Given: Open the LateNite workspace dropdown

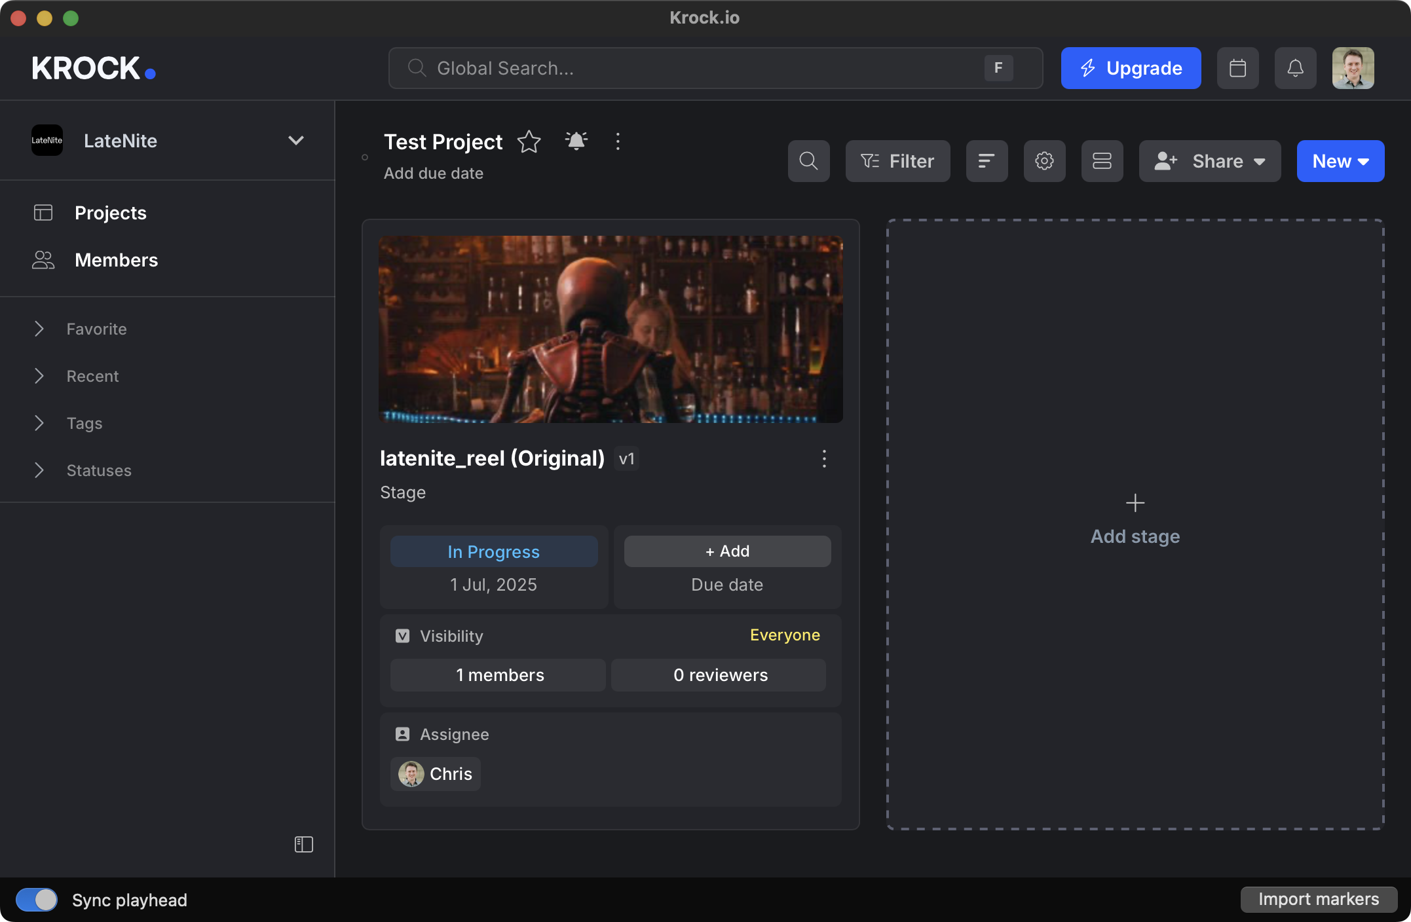Looking at the screenshot, I should coord(296,141).
